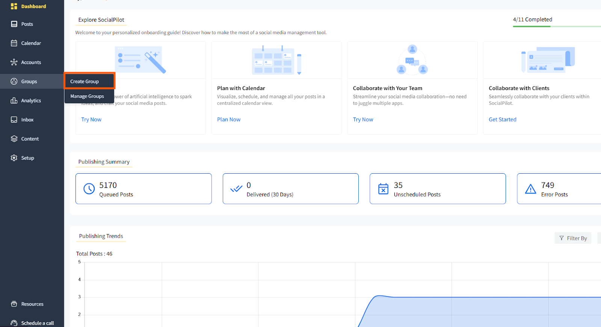
Task: Navigate to Content in sidebar
Action: pos(32,139)
